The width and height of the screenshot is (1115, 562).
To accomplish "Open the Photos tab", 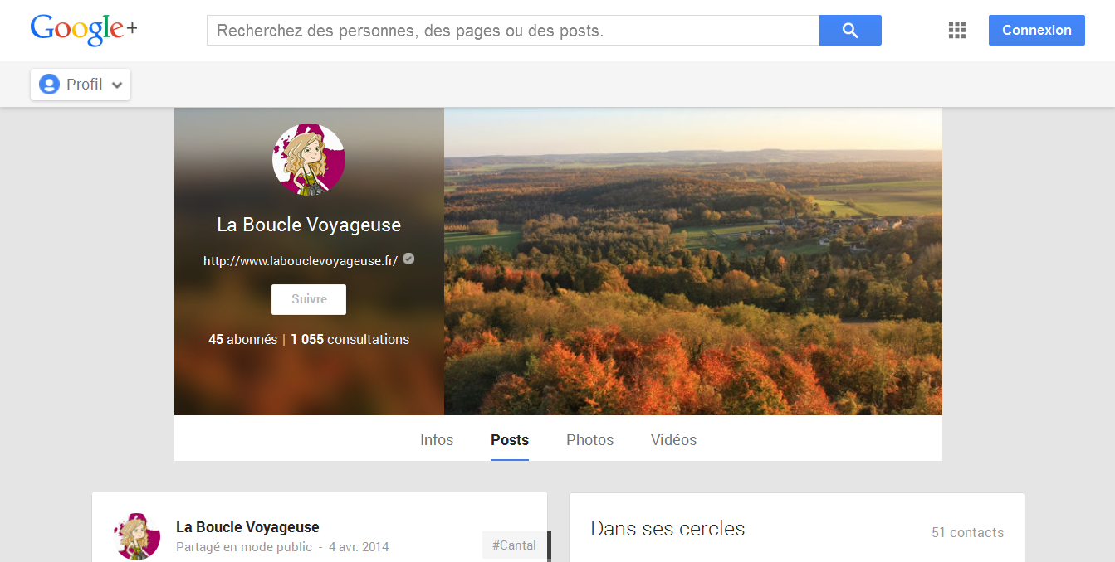I will coord(590,440).
